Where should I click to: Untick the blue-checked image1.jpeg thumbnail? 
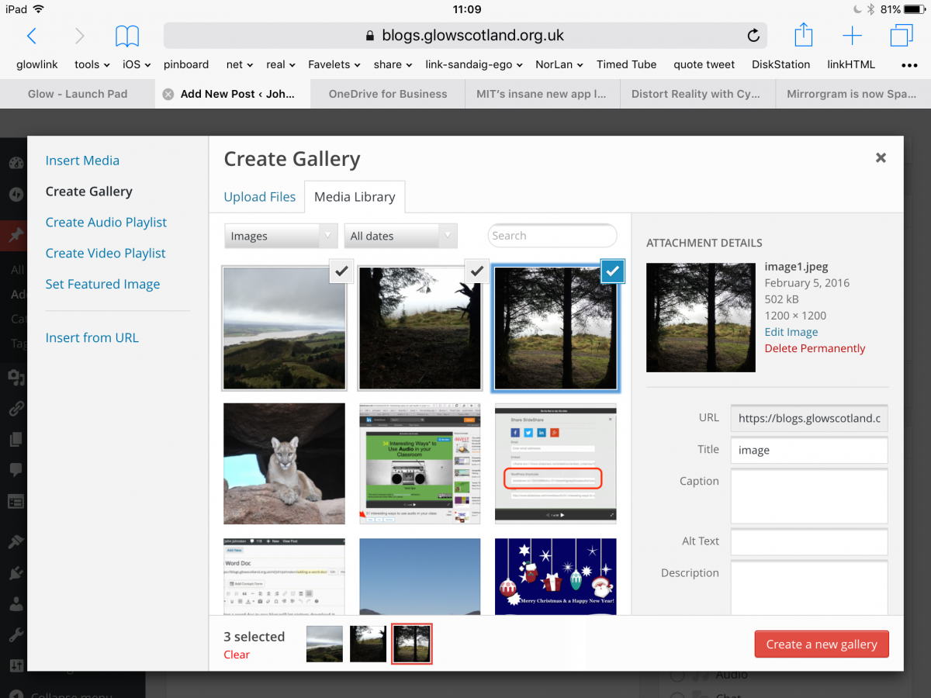click(x=612, y=271)
